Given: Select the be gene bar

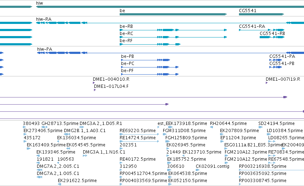Looking at the screenshot, I should pos(173,14).
